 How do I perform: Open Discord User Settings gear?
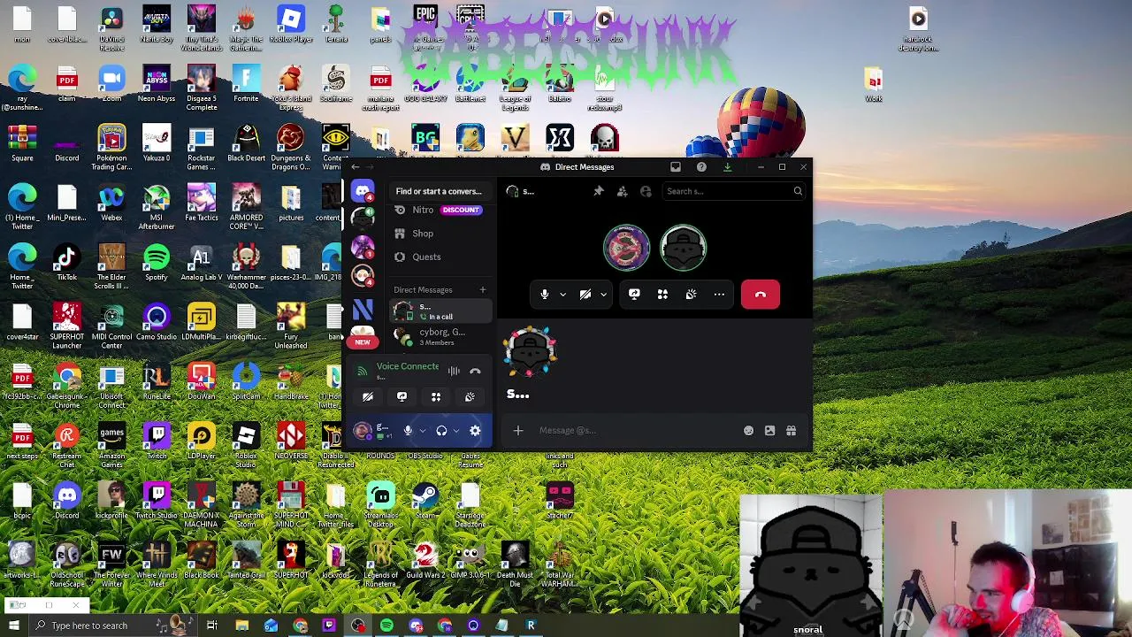click(x=475, y=431)
